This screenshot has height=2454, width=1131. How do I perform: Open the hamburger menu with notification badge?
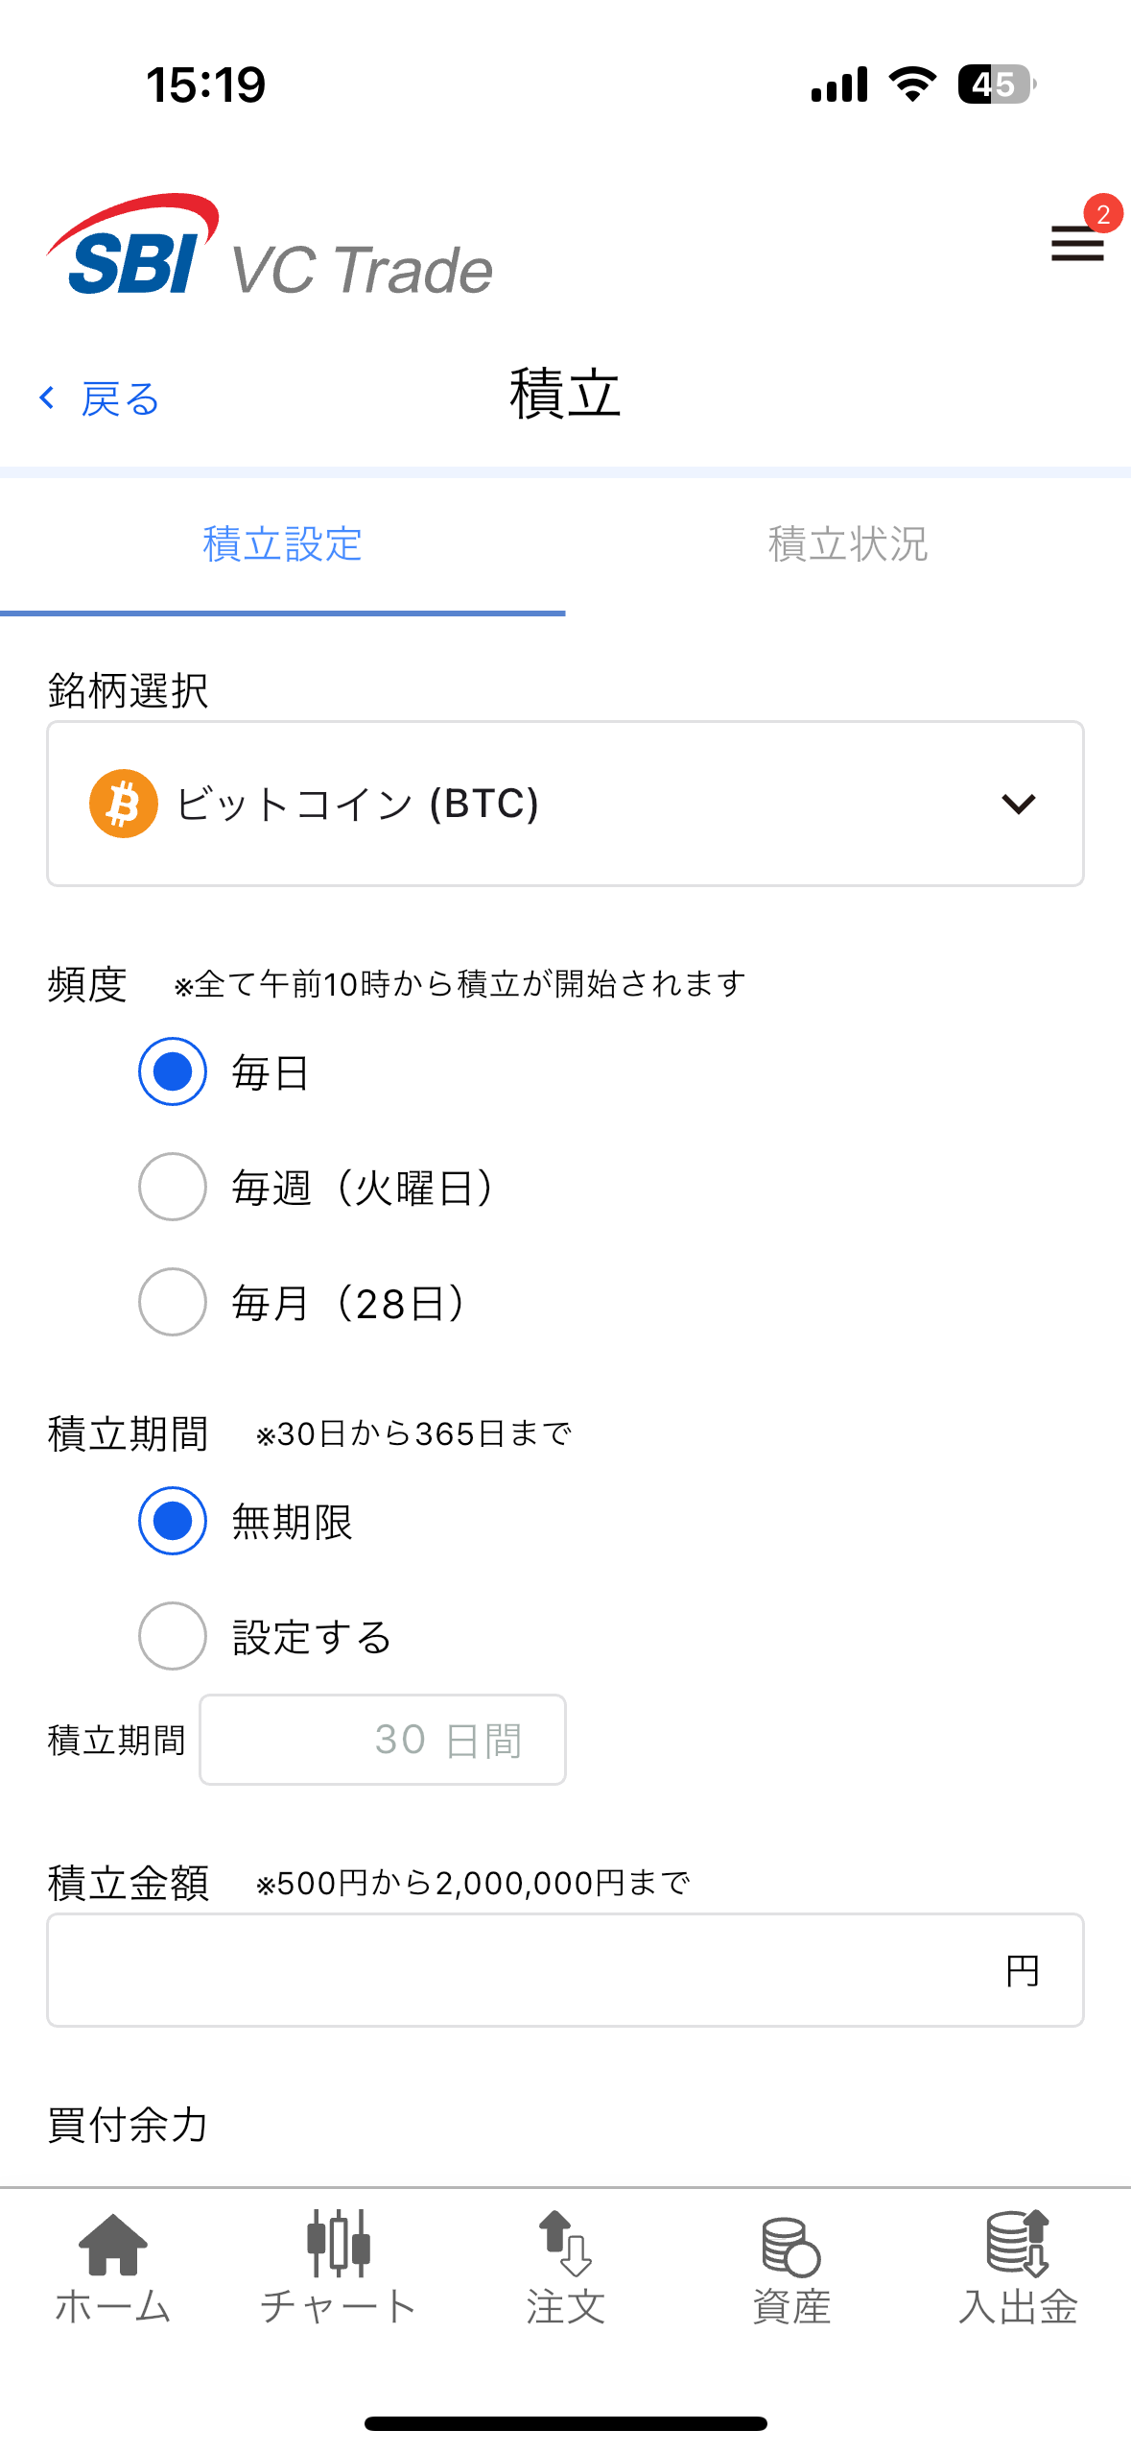pos(1078,242)
